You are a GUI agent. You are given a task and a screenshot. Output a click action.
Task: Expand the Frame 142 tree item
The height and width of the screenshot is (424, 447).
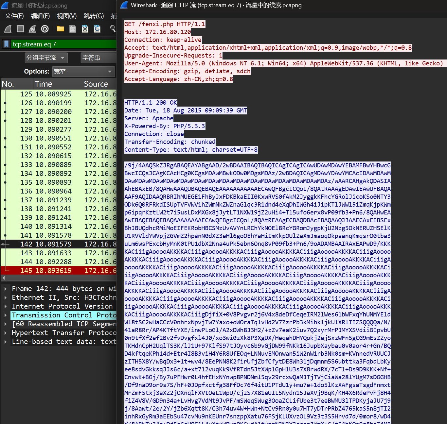pyautogui.click(x=6, y=289)
